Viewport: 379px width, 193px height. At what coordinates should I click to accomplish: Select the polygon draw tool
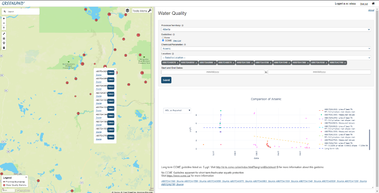pos(4,39)
